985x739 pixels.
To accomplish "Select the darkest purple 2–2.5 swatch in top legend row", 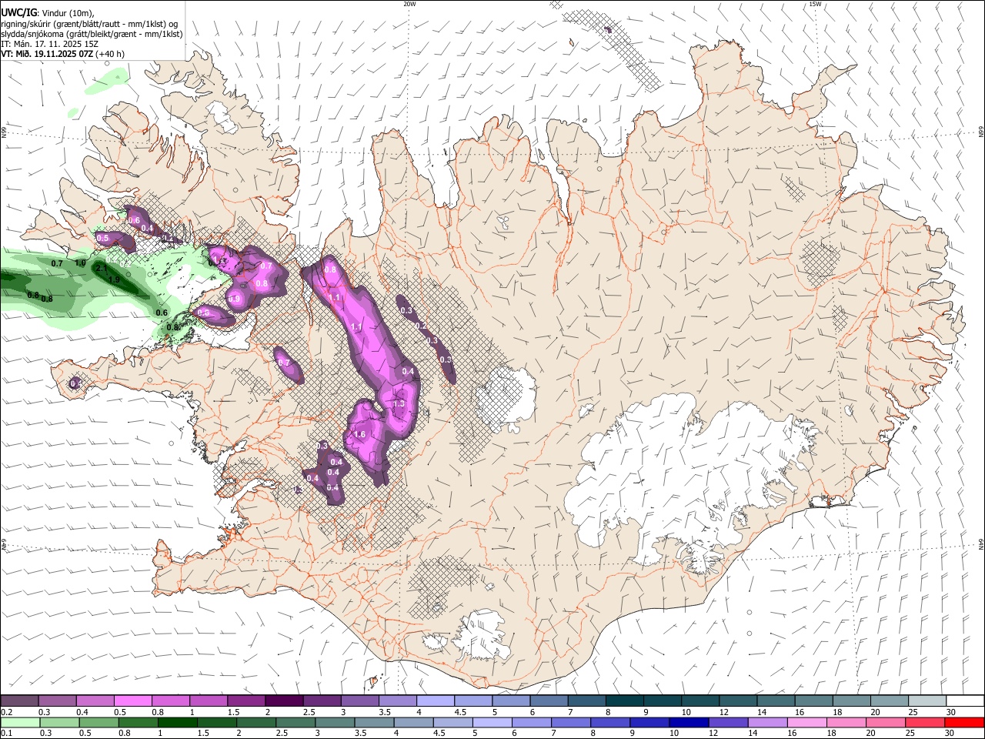I will pos(285,701).
